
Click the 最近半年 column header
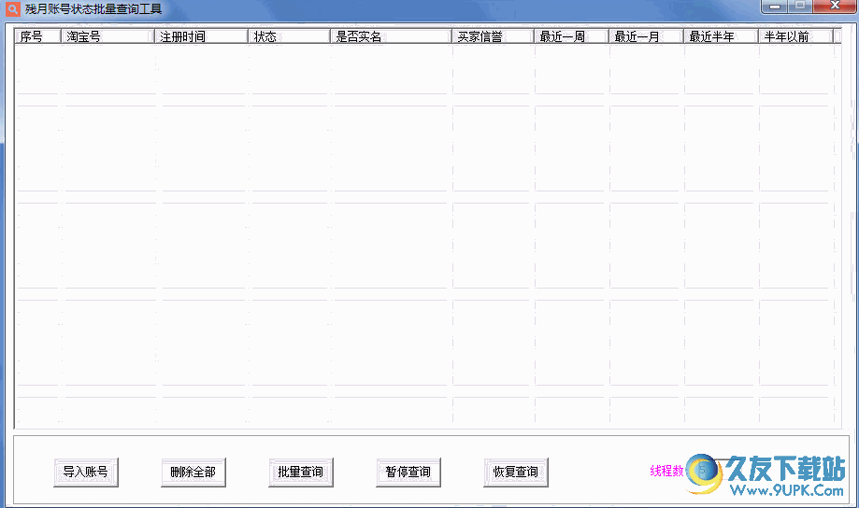(x=721, y=36)
